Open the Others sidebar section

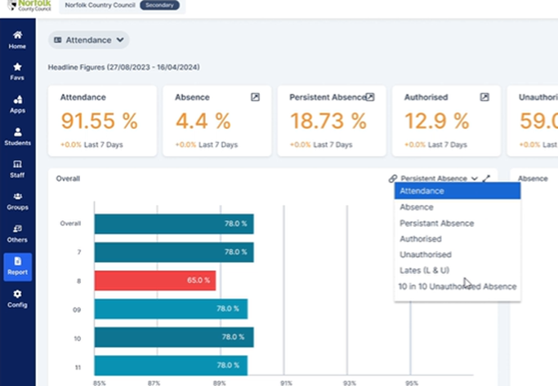17,233
